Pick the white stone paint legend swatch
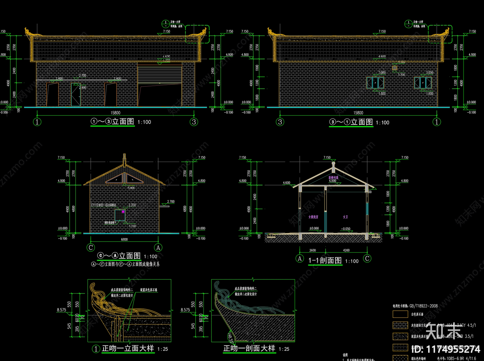The width and height of the screenshot is (484, 361). (400, 314)
